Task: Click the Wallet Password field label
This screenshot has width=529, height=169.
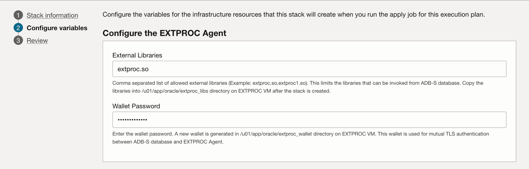Action: pyautogui.click(x=136, y=106)
